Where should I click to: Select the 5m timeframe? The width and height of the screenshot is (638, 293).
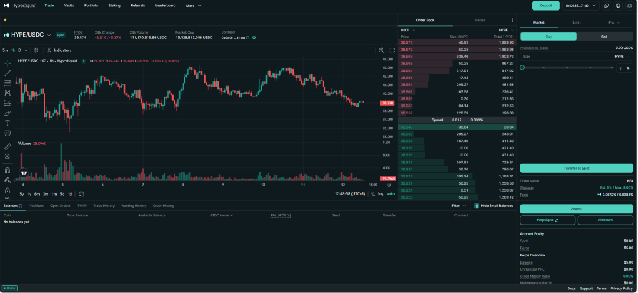(x=5, y=50)
